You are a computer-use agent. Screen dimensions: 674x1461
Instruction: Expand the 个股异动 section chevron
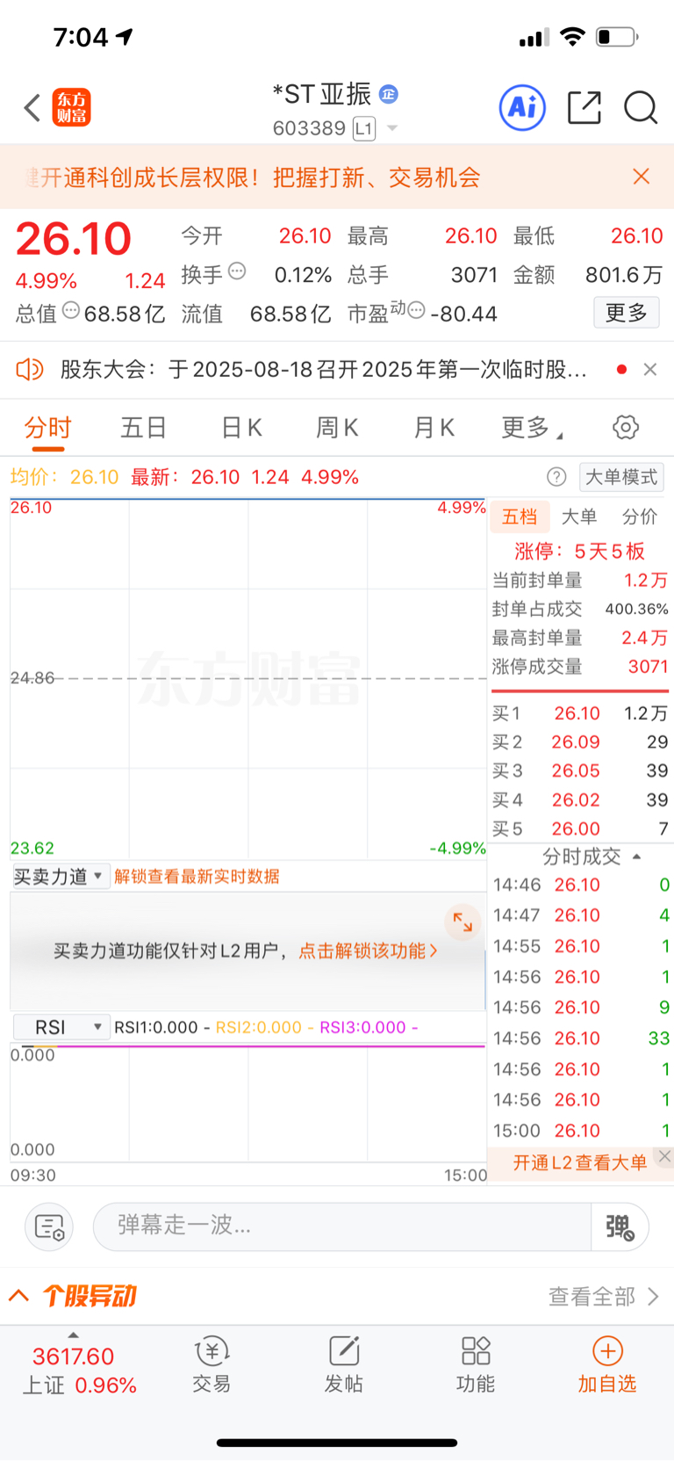pyautogui.click(x=19, y=1296)
